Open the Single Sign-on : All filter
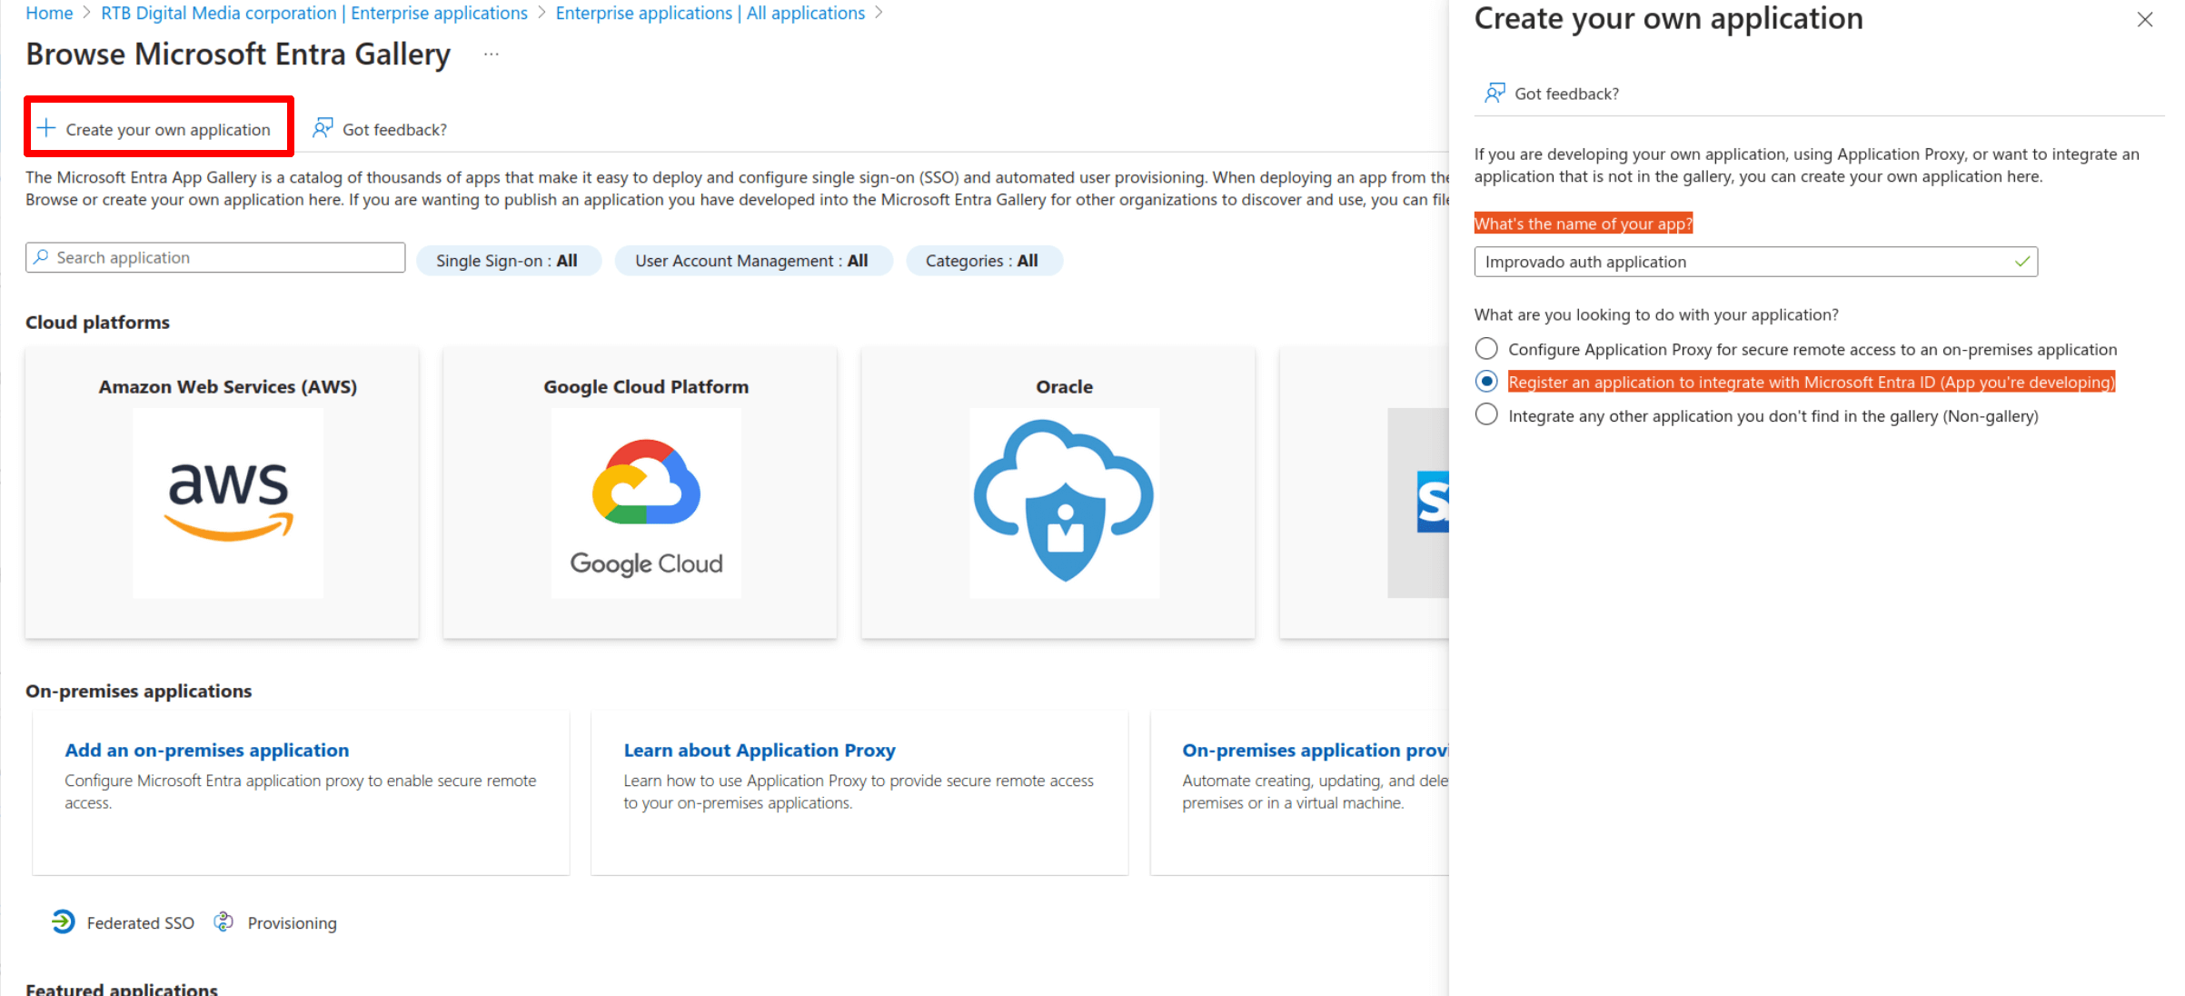Image resolution: width=2185 pixels, height=996 pixels. pyautogui.click(x=508, y=261)
